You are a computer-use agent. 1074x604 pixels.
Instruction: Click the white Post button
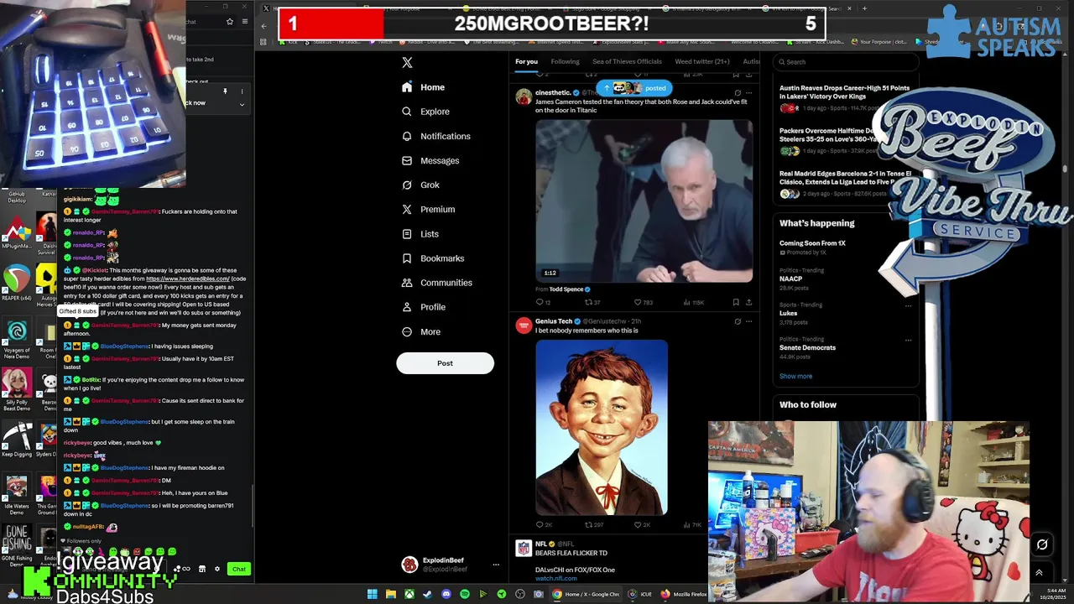click(445, 363)
